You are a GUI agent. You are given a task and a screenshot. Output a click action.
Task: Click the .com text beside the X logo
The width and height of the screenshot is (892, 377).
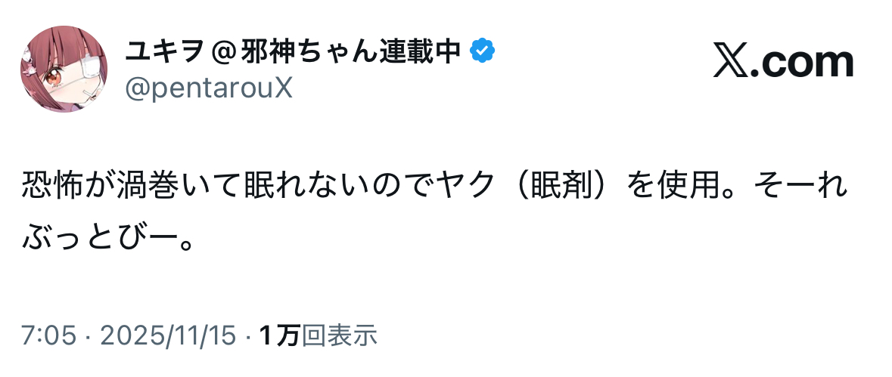(800, 62)
